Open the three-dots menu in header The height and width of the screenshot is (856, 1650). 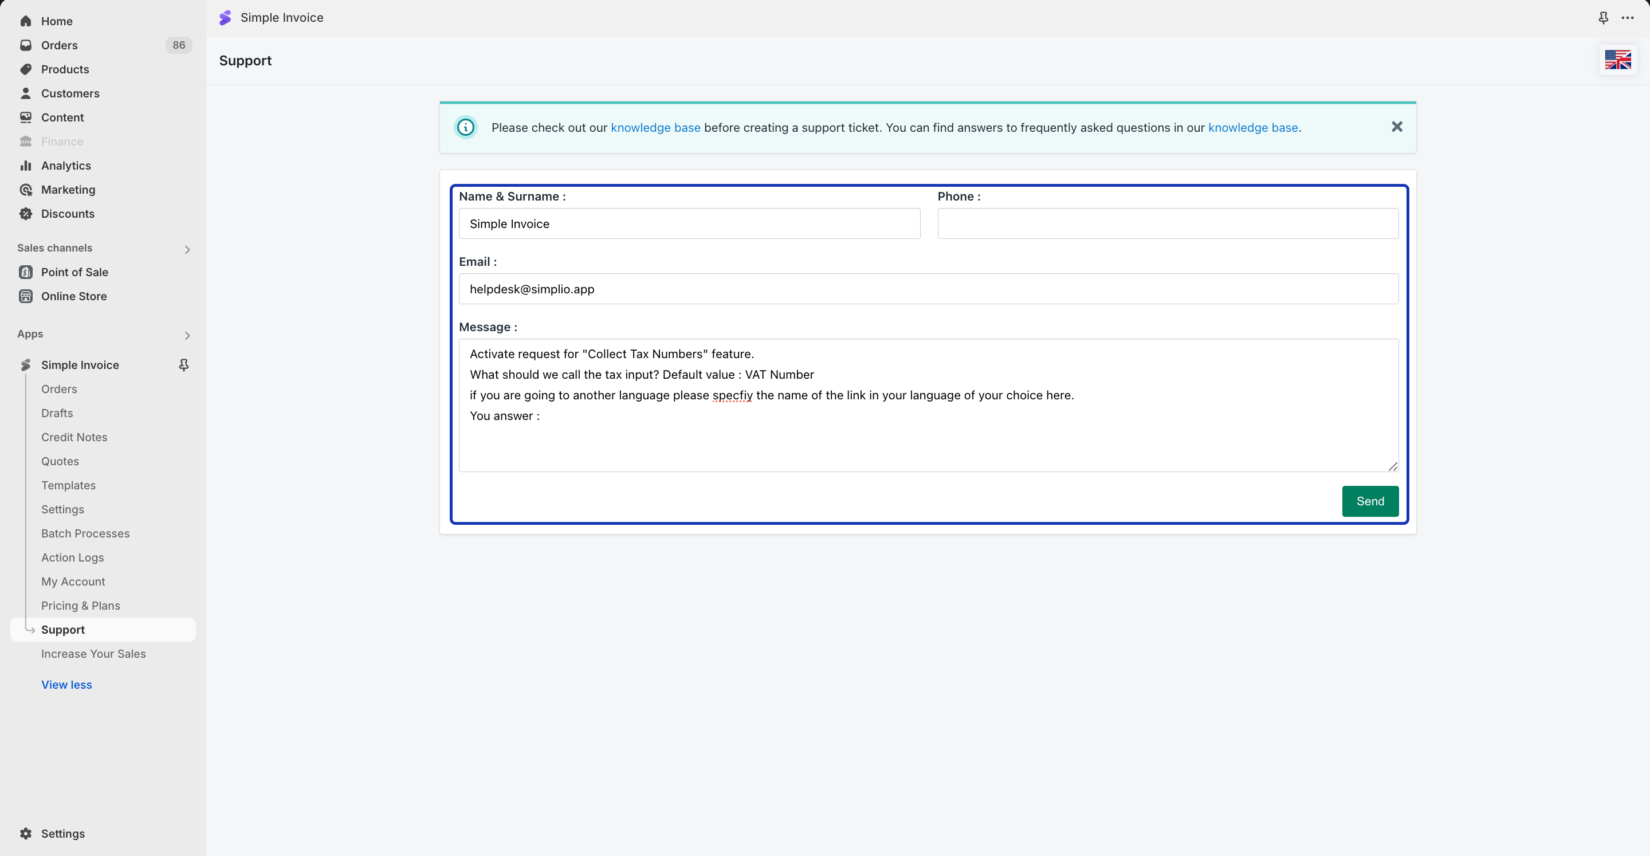[1628, 18]
